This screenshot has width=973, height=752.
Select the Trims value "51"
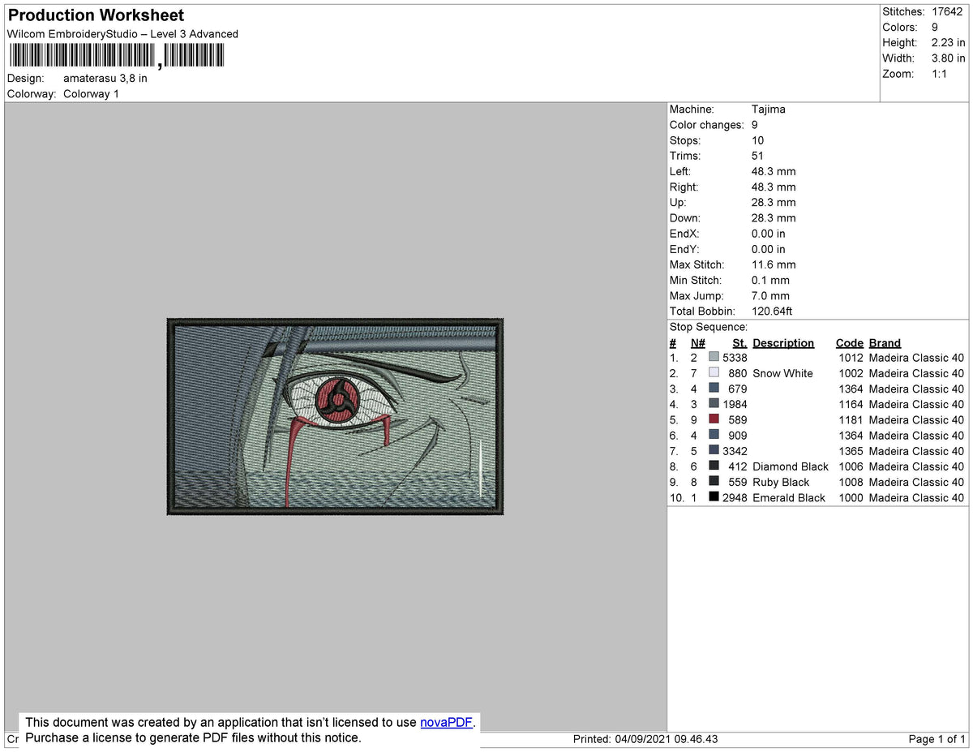(758, 156)
